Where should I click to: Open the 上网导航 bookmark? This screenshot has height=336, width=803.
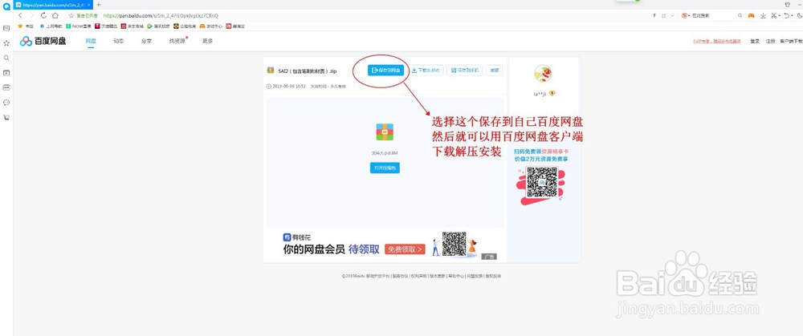pos(51,26)
